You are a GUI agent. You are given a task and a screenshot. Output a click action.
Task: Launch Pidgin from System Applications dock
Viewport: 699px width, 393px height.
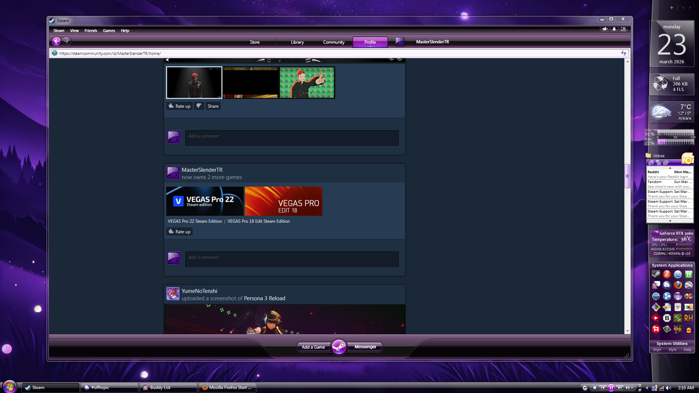(x=656, y=285)
